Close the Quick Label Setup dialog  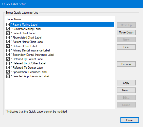[x=130, y=120]
